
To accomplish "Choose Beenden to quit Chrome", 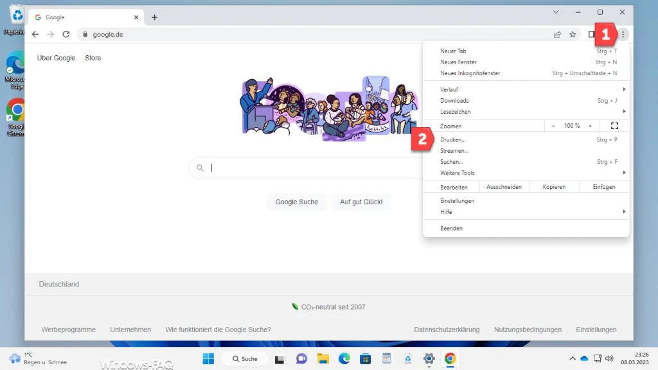I will pyautogui.click(x=526, y=228).
